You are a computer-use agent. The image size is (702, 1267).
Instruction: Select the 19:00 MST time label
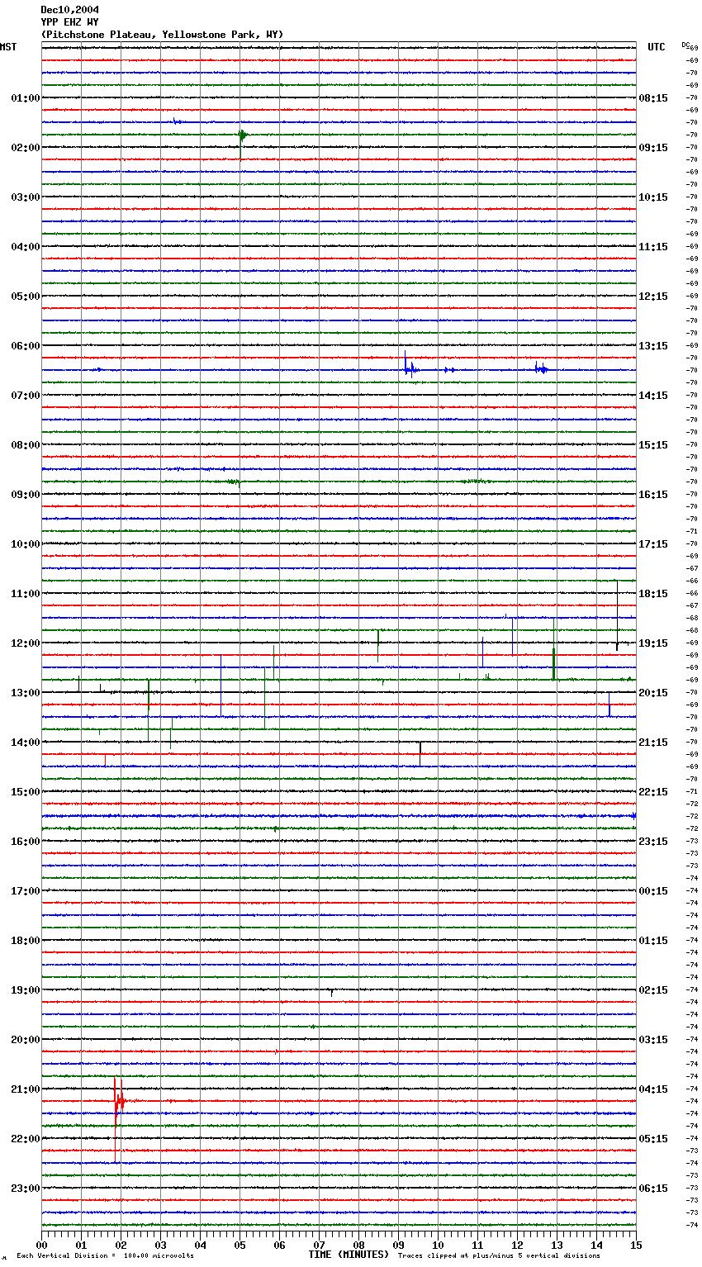pyautogui.click(x=26, y=990)
